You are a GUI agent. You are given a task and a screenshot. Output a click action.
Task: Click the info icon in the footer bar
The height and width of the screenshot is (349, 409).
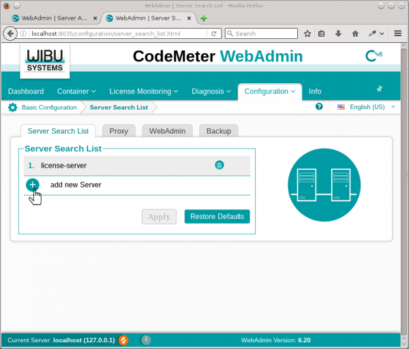click(146, 340)
